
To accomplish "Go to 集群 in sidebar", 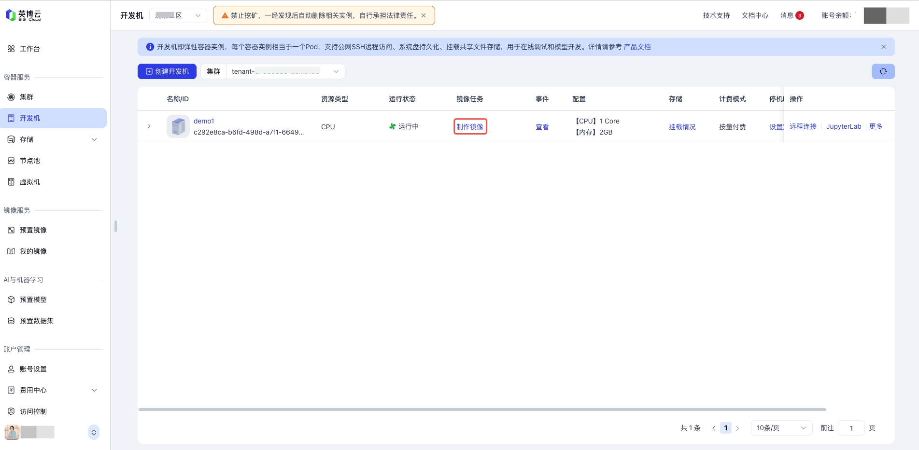I will [x=27, y=97].
